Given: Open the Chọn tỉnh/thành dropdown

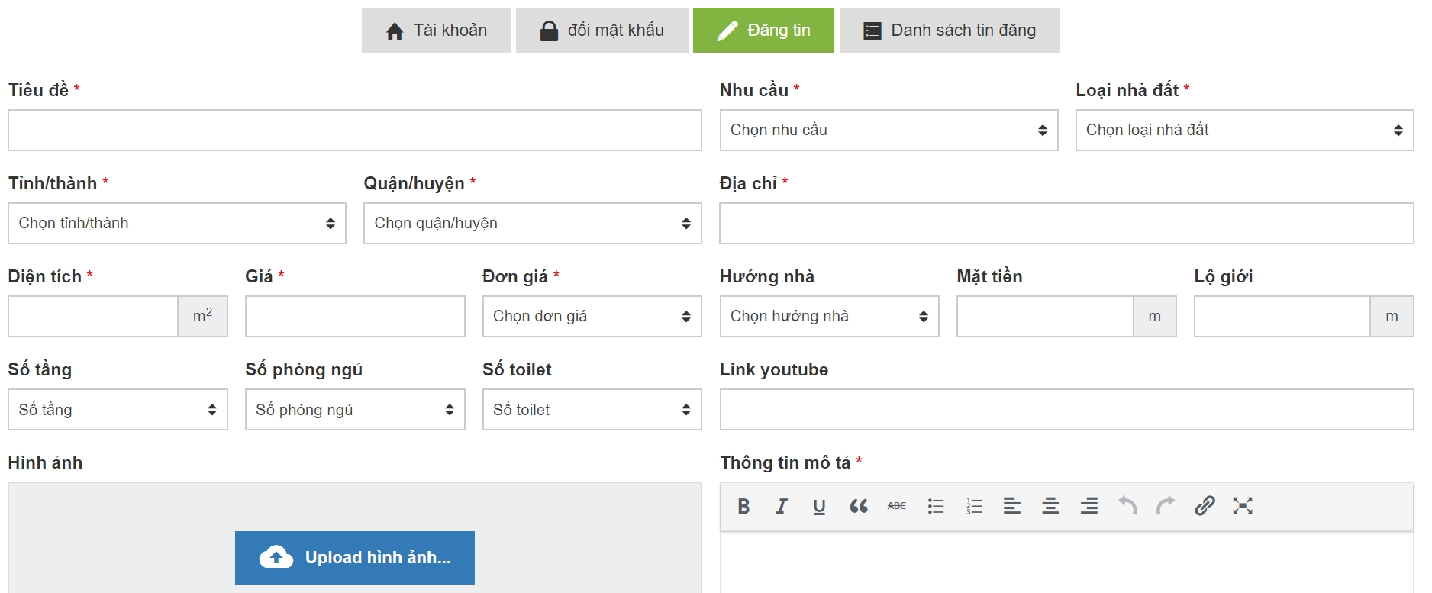Looking at the screenshot, I should tap(177, 224).
